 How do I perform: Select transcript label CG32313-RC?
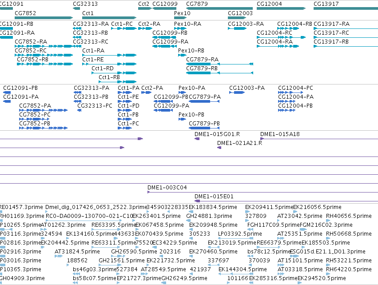(91, 41)
